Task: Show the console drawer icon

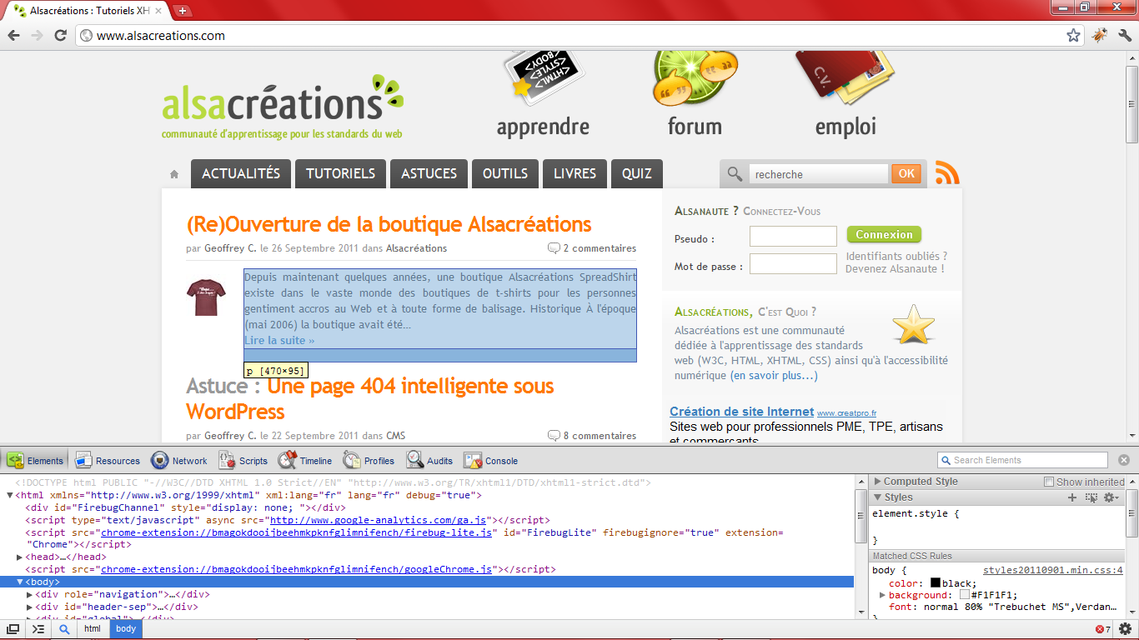Action: coord(38,629)
